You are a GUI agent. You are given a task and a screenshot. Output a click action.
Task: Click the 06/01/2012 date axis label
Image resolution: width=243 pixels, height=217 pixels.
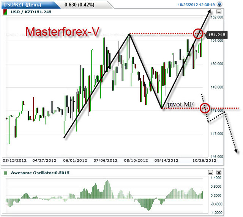click(x=75, y=160)
